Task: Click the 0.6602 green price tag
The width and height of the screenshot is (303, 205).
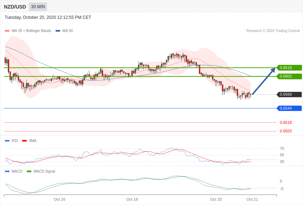Action: coord(289,77)
